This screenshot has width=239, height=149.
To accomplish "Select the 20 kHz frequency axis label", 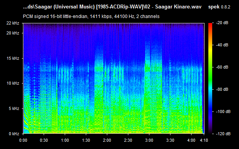I will 13,33.
